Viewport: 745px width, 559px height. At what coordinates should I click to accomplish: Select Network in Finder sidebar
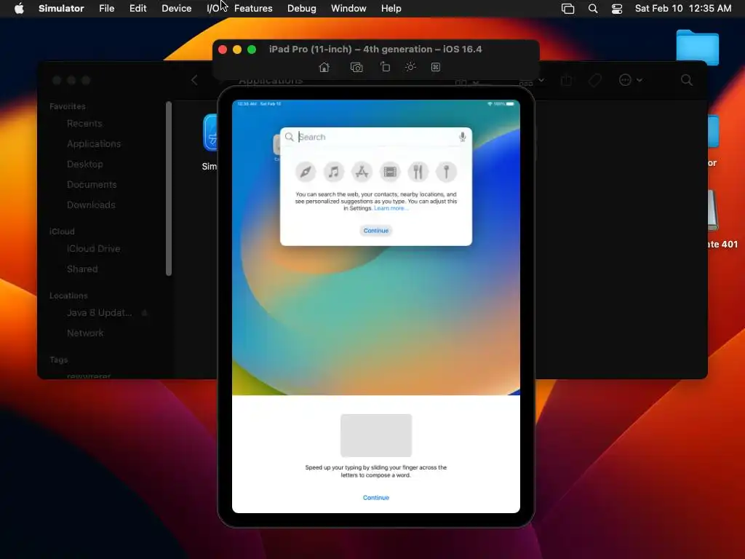85,333
